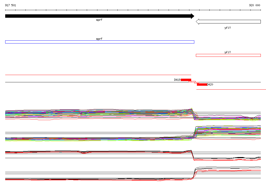Image resolution: width=266 pixels, height=186 pixels.
Task: Select the blue mprF rectangle
Action: pos(100,42)
